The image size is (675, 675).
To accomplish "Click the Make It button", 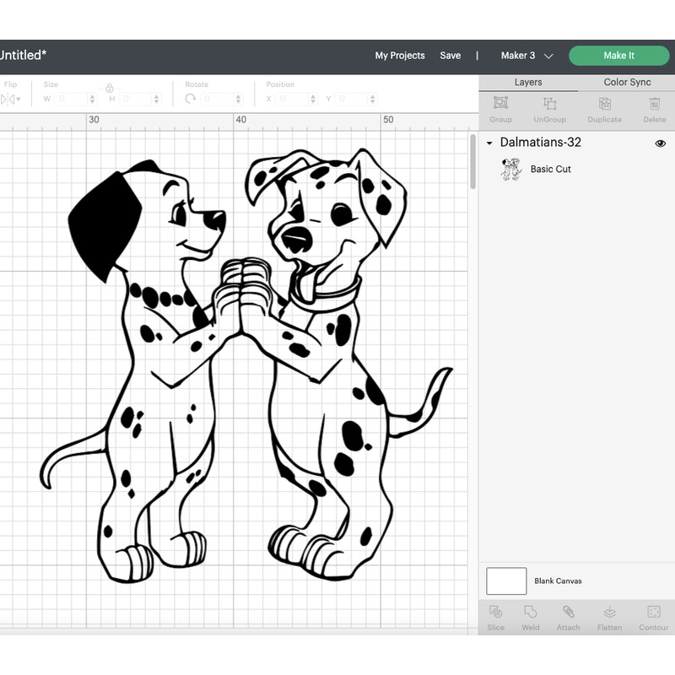I will coord(618,55).
